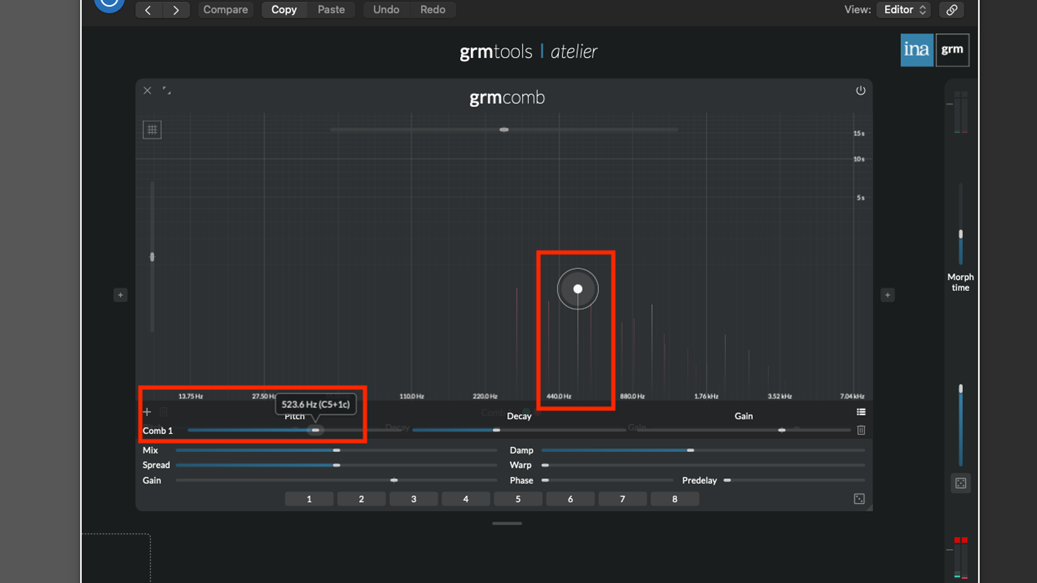
Task: Click the Phase slider handle
Action: (546, 480)
